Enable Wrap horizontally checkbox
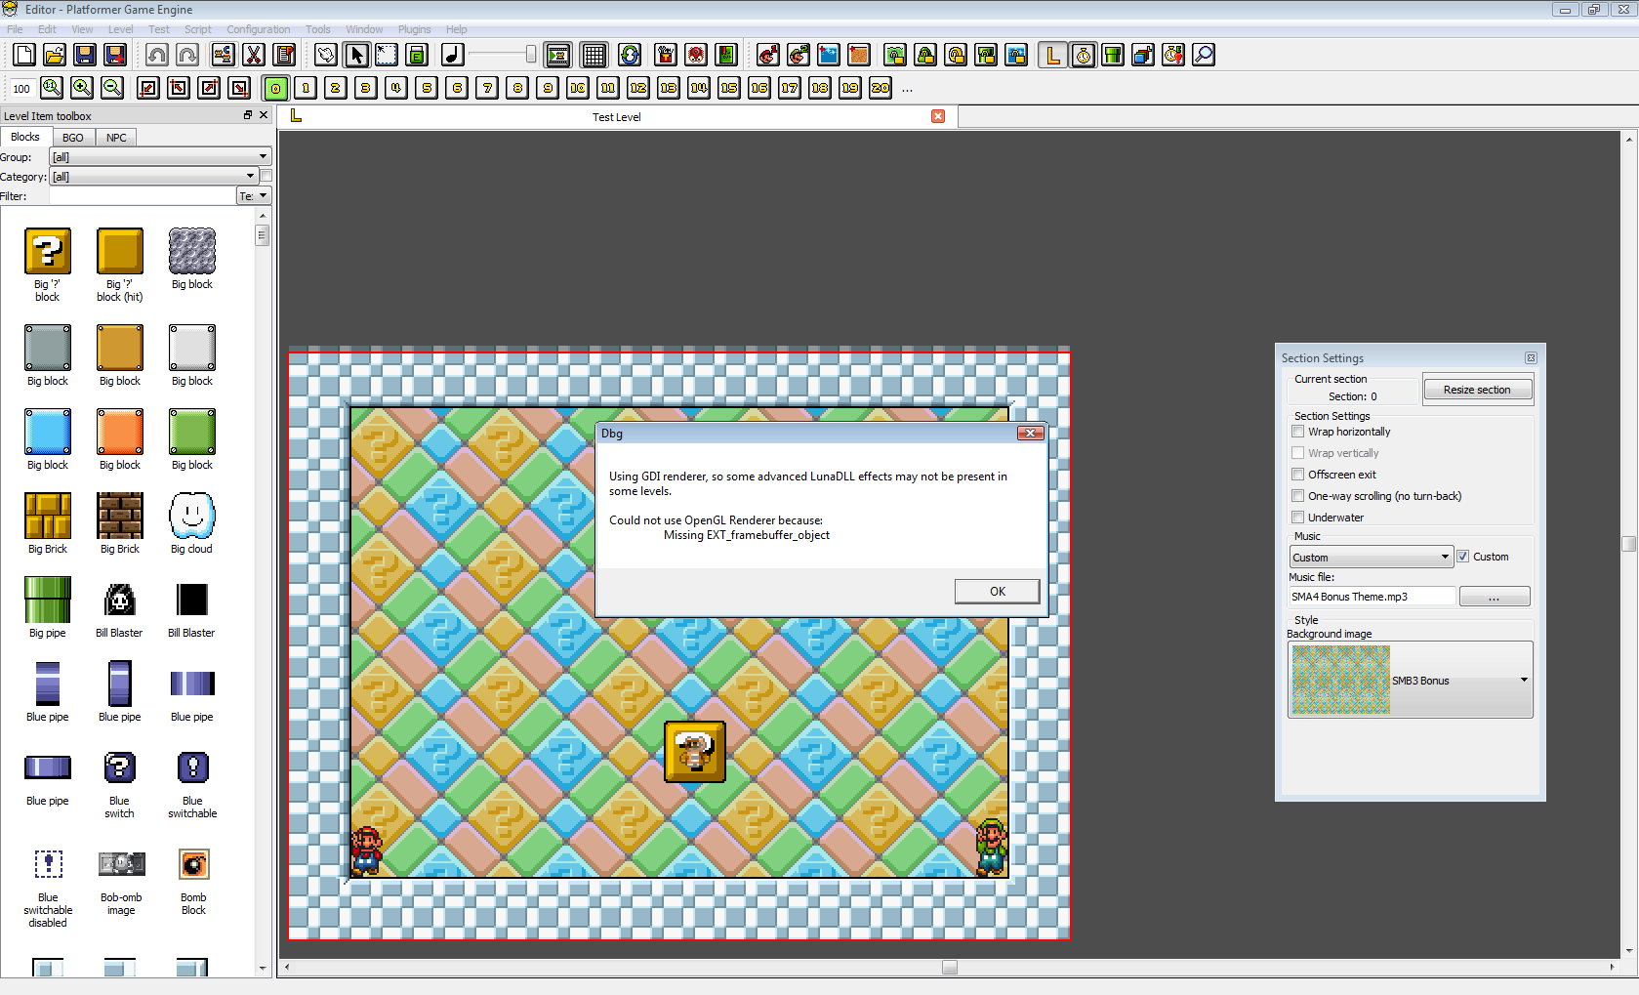 pyautogui.click(x=1298, y=432)
